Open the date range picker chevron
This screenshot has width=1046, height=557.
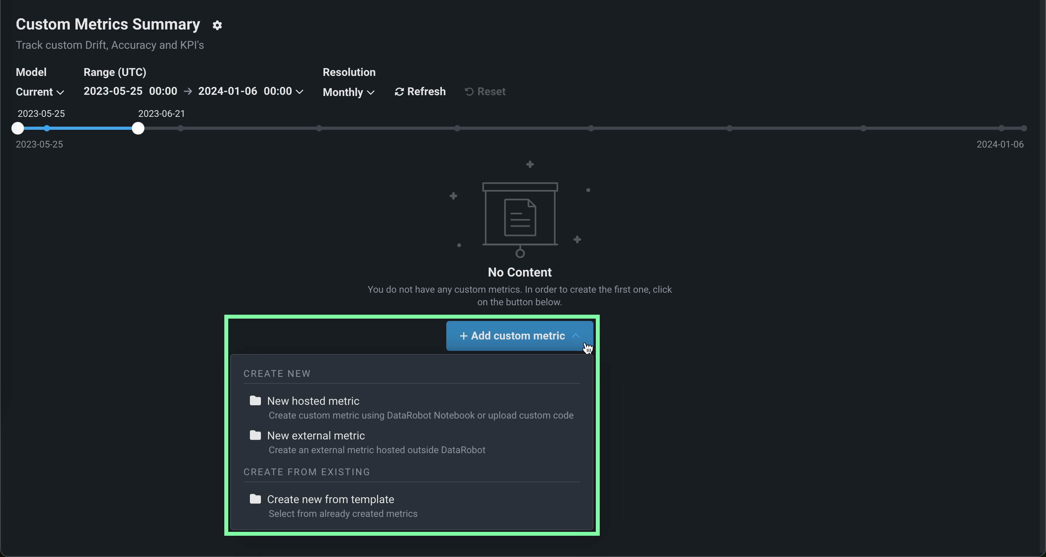[x=299, y=92]
